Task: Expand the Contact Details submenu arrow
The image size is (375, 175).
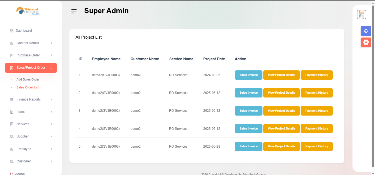Action: pos(51,43)
